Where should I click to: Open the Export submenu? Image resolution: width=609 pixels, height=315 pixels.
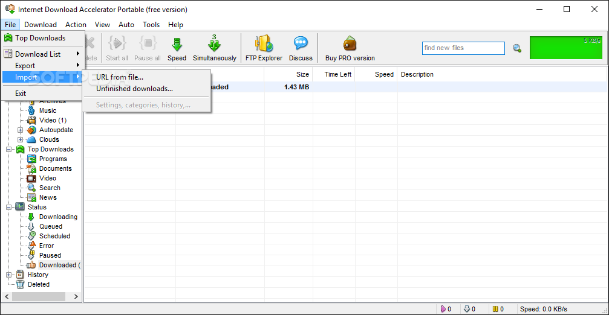43,66
